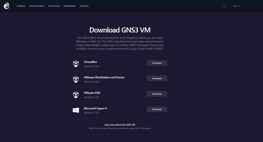Open the Software menu

21,6
